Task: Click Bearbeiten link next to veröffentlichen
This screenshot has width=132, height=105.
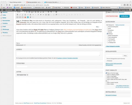Action: [122, 12]
